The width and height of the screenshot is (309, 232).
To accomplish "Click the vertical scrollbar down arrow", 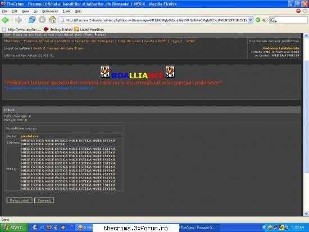I will coord(306,213).
